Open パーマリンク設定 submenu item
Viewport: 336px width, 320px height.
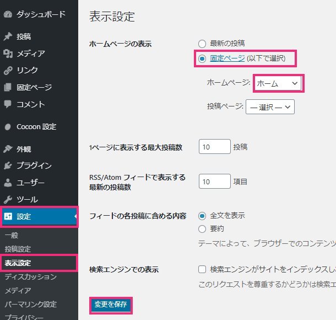[31, 304]
